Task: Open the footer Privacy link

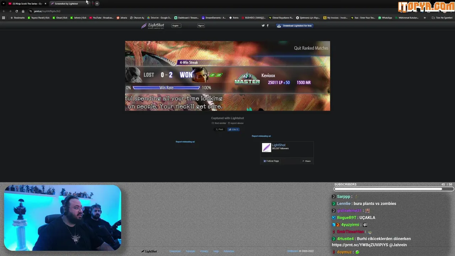Action: coord(204,251)
